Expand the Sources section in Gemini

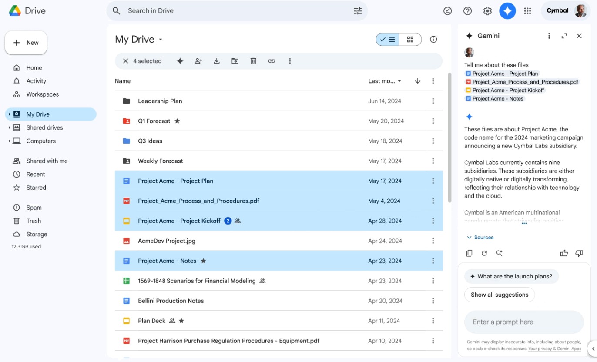480,238
